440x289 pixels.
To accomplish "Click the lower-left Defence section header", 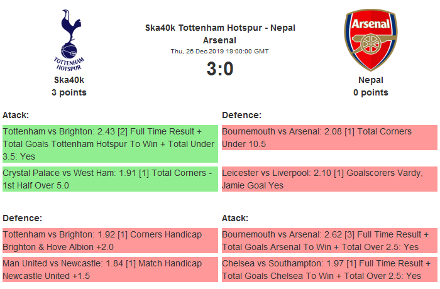I will pyautogui.click(x=23, y=218).
